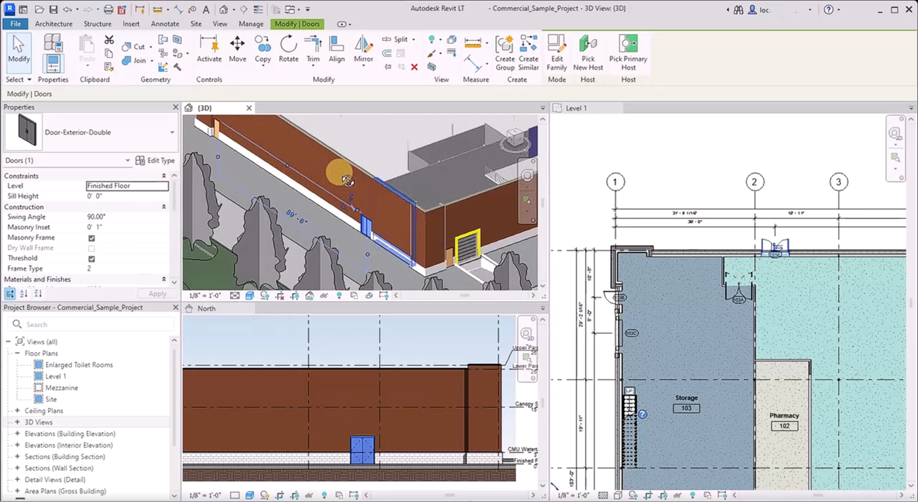The height and width of the screenshot is (502, 918).
Task: Click the Trim tool
Action: pyautogui.click(x=313, y=49)
